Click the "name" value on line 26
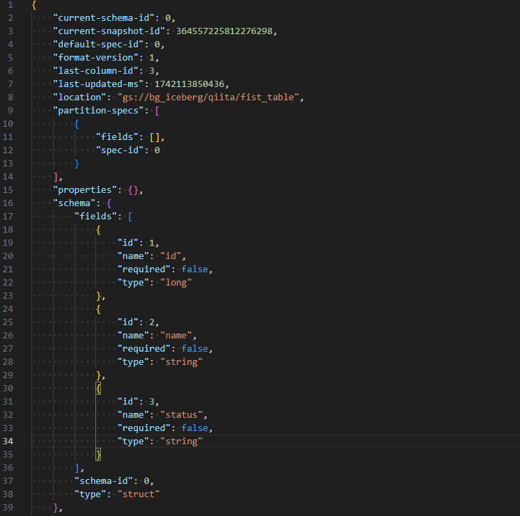 point(176,336)
